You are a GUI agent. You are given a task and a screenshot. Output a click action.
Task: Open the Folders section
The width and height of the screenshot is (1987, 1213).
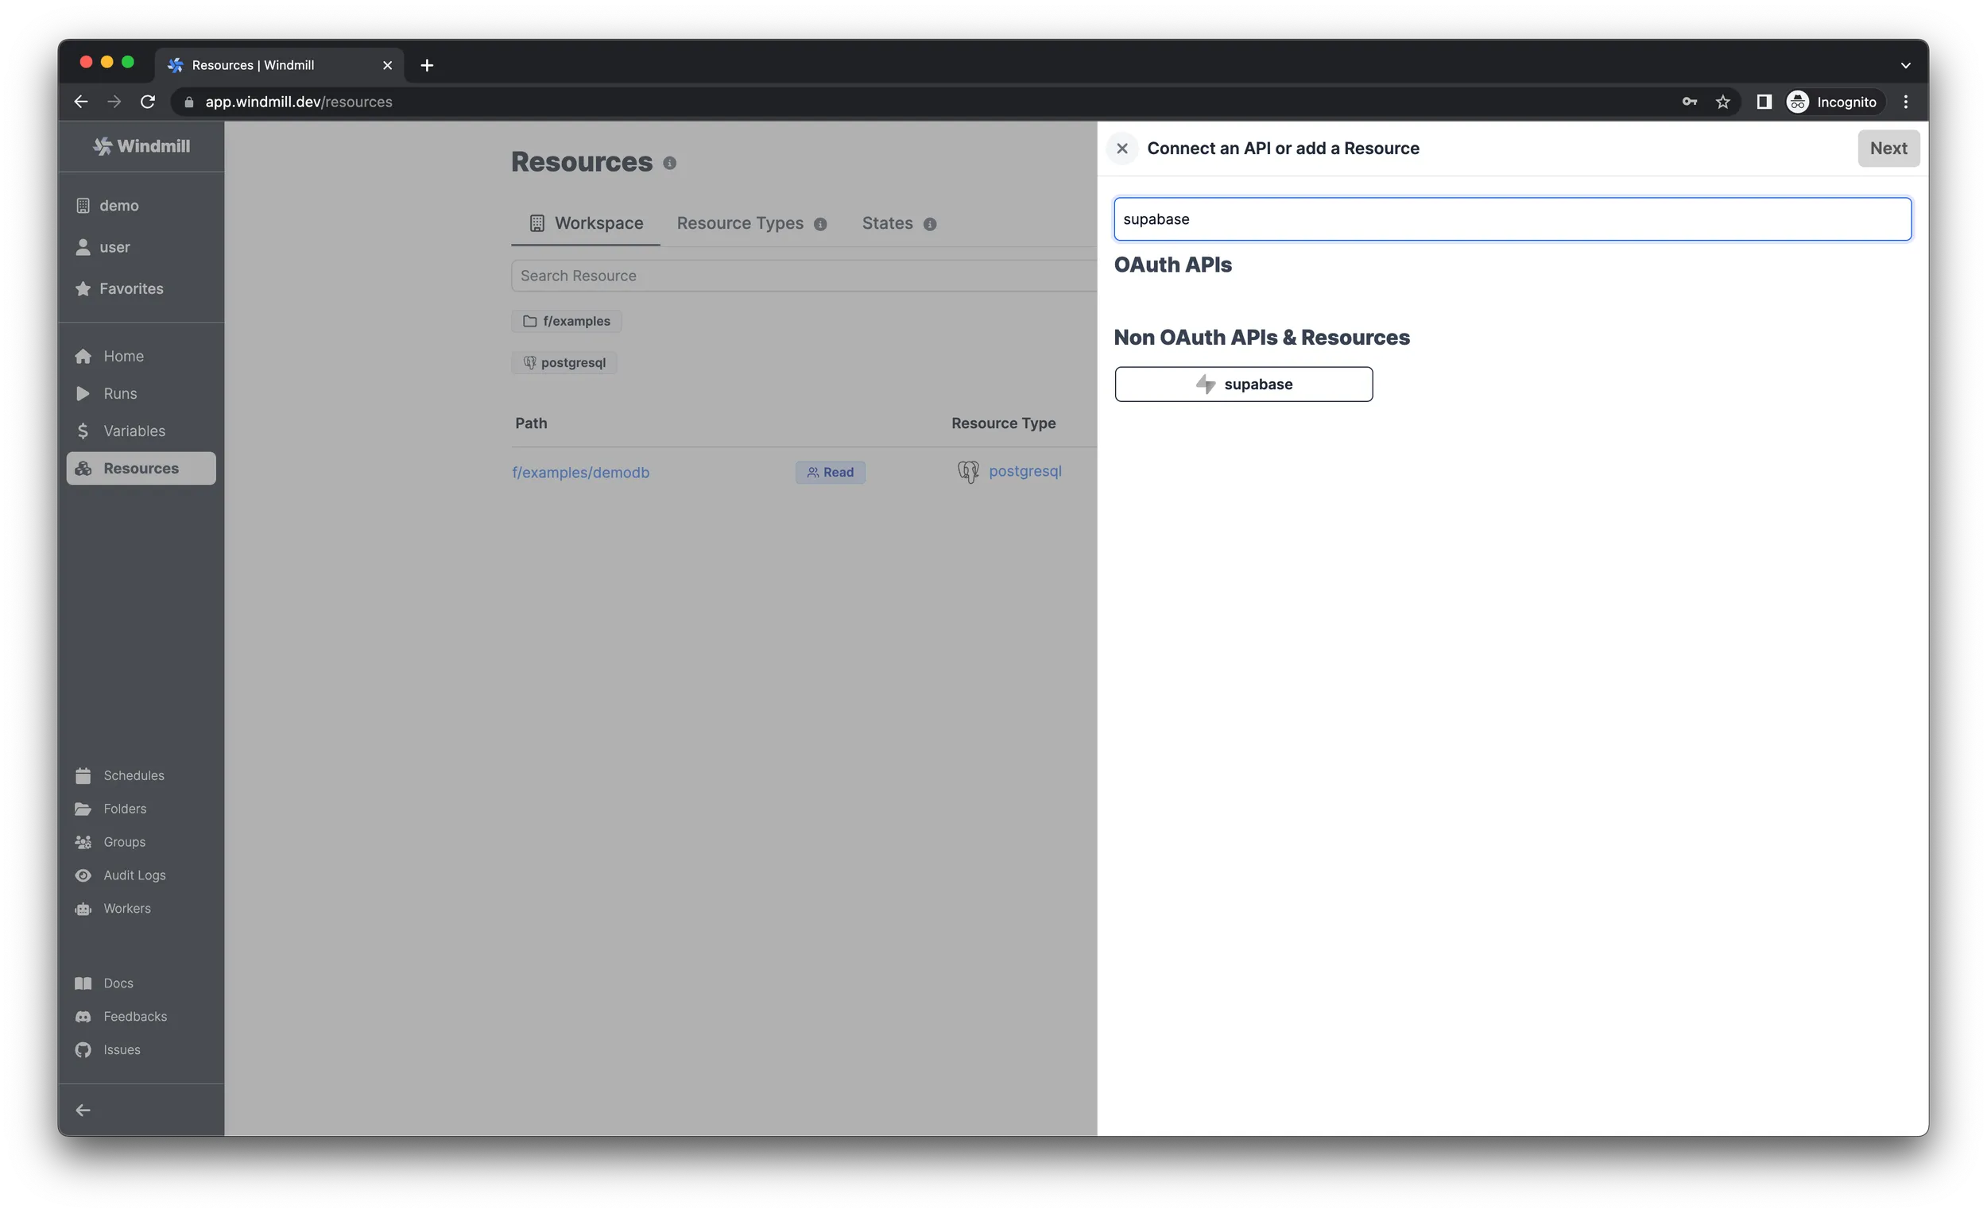tap(124, 809)
